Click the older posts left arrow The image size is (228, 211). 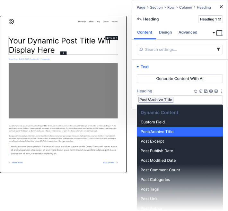9,162
